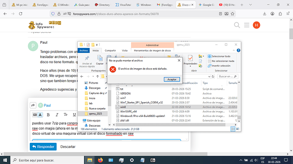This screenshot has width=293, height=164.
Task: Open the quick access toolbar customize dropdown
Action: tap(97, 45)
